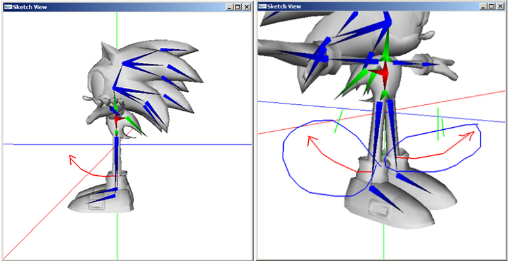Image resolution: width=508 pixels, height=261 pixels.
Task: Select the red root joint in right view
Action: 382,73
